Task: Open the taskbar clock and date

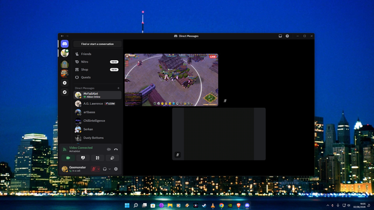Action: coord(360,205)
